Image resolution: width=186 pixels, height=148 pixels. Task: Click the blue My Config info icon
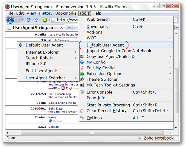tap(82, 62)
